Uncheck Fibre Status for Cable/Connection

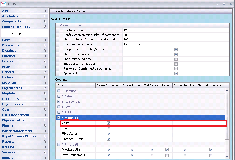109,134
